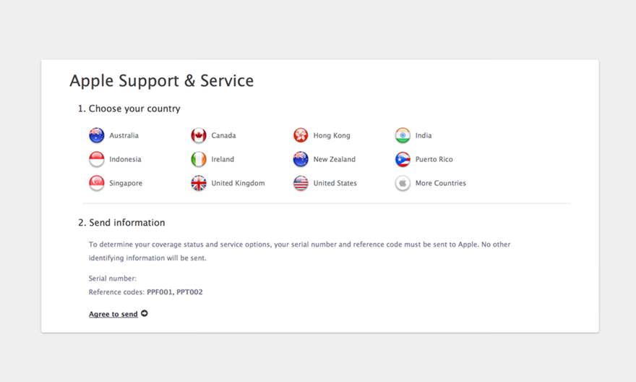Click the Agree to send link
The height and width of the screenshot is (382, 636).
(x=113, y=315)
